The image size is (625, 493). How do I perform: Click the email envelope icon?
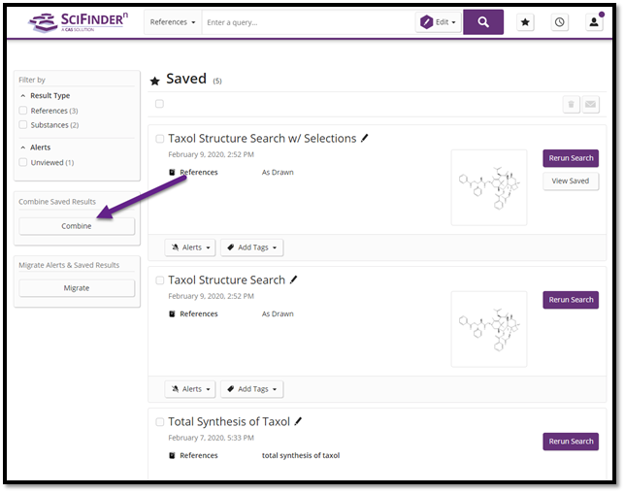coord(590,105)
